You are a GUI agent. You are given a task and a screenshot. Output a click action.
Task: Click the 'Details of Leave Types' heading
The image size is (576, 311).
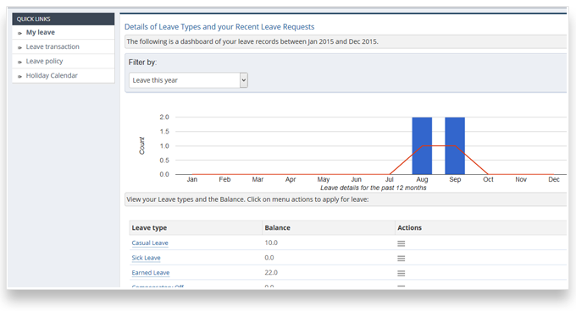[219, 27]
